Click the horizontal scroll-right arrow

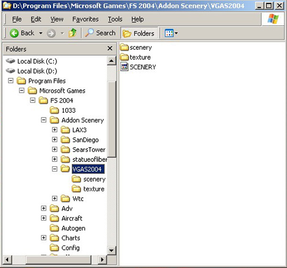coord(102,259)
